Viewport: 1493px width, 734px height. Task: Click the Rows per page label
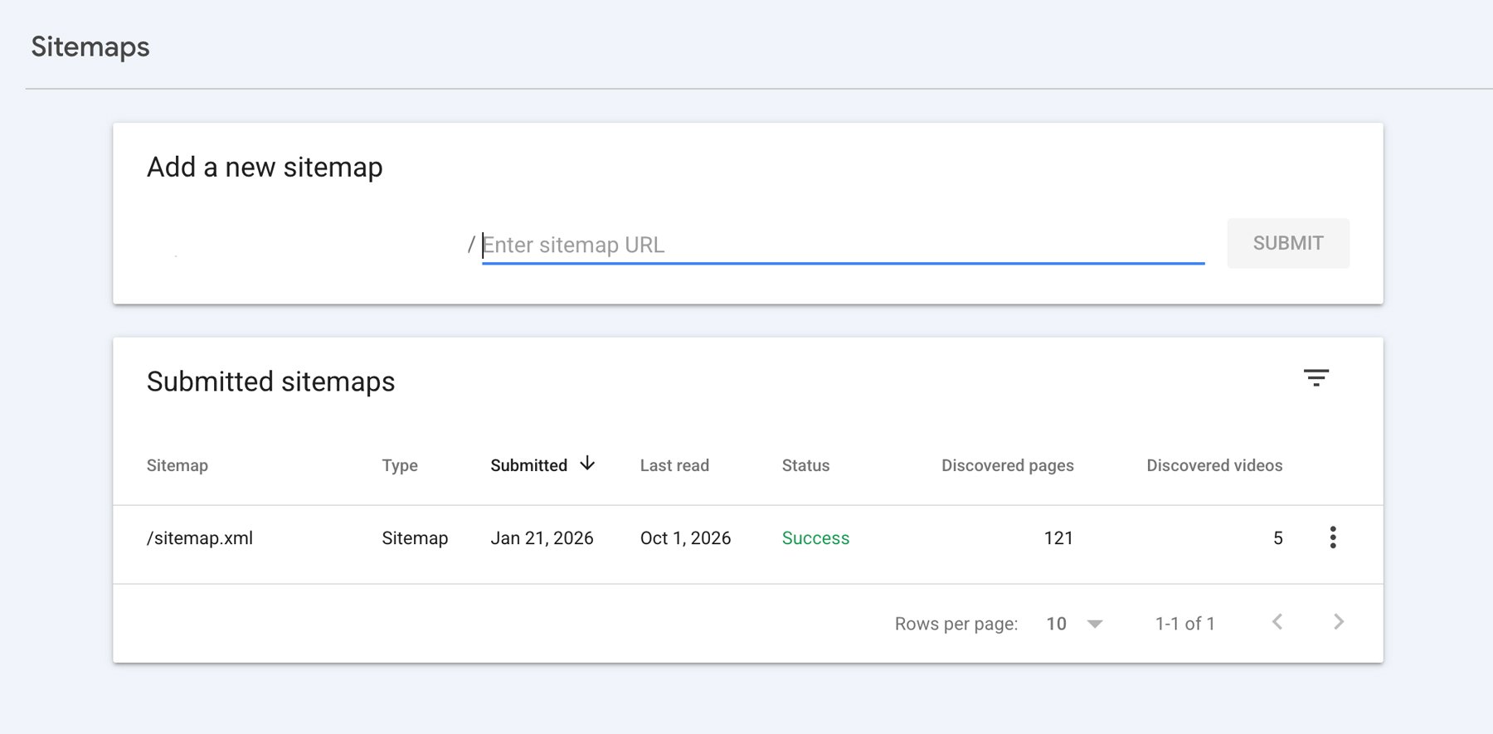pos(956,624)
